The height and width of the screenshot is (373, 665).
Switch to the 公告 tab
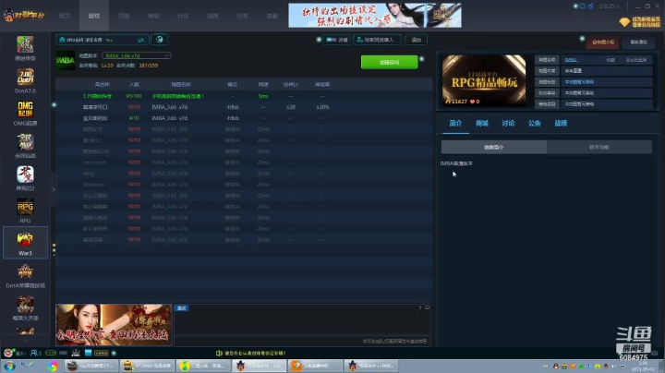[x=535, y=124]
